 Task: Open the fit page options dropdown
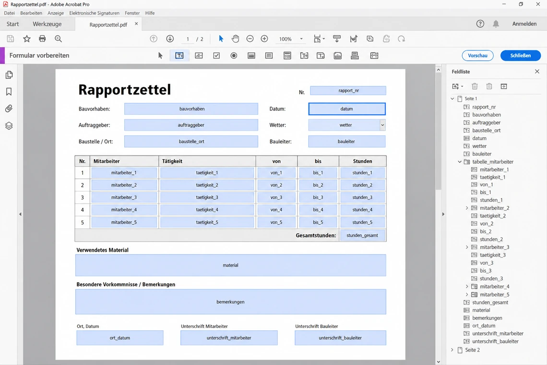click(x=324, y=39)
